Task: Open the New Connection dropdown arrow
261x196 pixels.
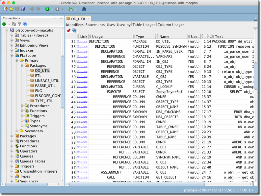Action: tap(9, 24)
